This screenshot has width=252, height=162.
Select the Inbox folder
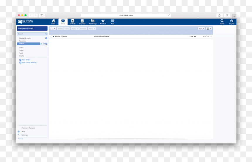28,44
